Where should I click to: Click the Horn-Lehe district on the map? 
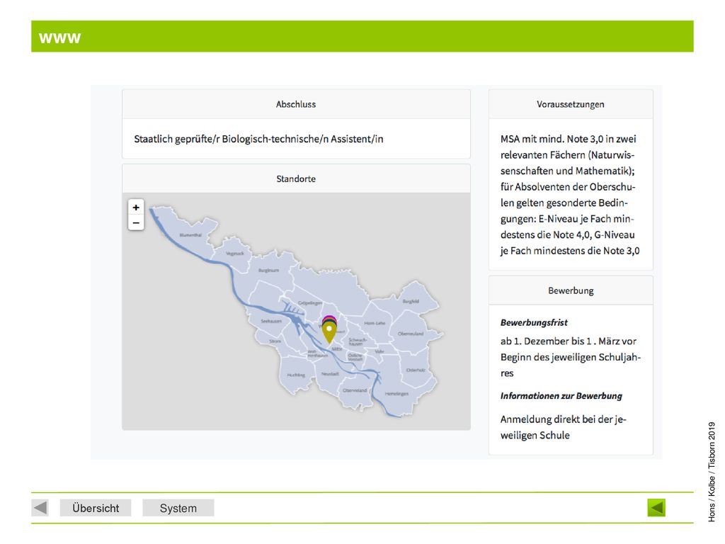click(375, 323)
